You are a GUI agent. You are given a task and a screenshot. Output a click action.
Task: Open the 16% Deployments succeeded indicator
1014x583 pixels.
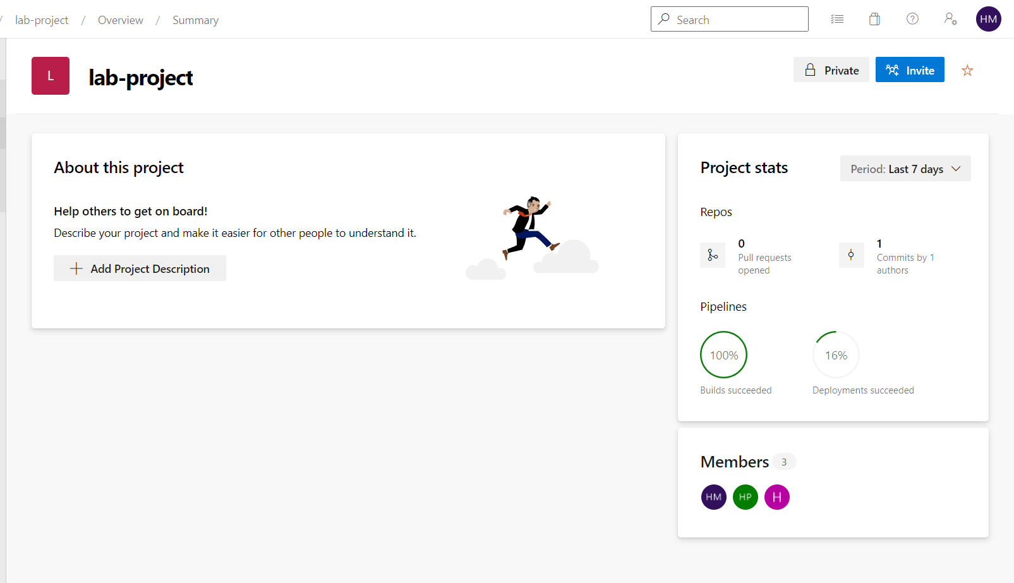click(x=836, y=355)
